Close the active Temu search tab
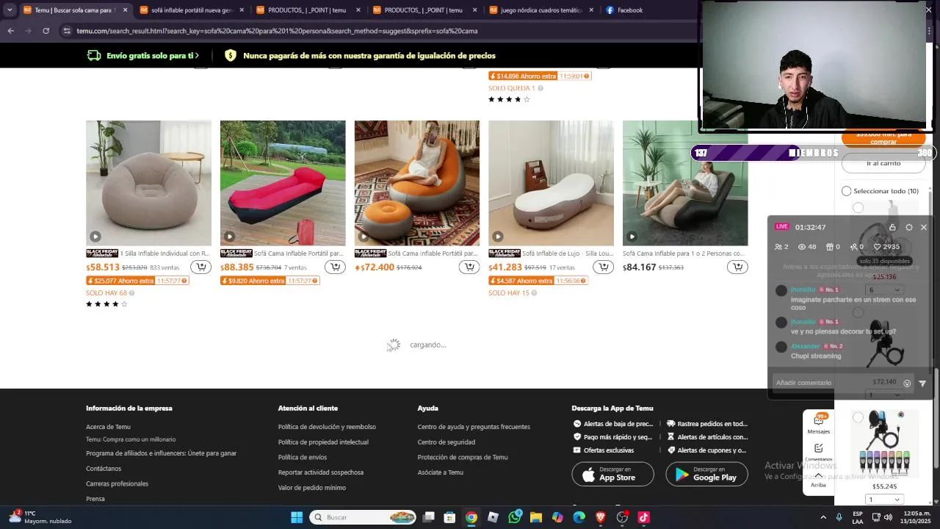940x529 pixels. 125,10
